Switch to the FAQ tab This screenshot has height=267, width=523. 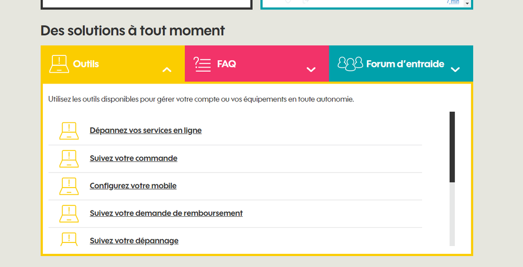(227, 64)
